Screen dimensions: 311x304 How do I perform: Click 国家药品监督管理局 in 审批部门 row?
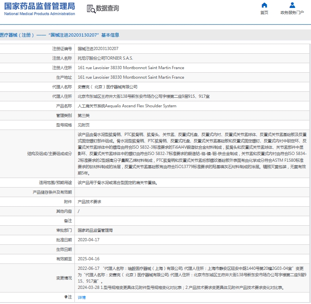pos(95,230)
